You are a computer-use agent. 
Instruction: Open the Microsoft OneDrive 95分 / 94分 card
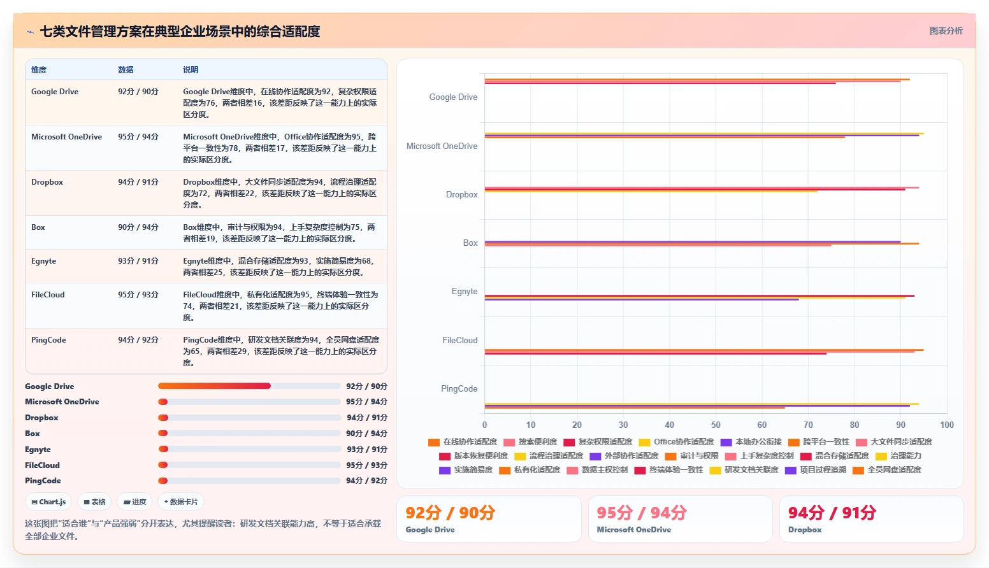680,519
